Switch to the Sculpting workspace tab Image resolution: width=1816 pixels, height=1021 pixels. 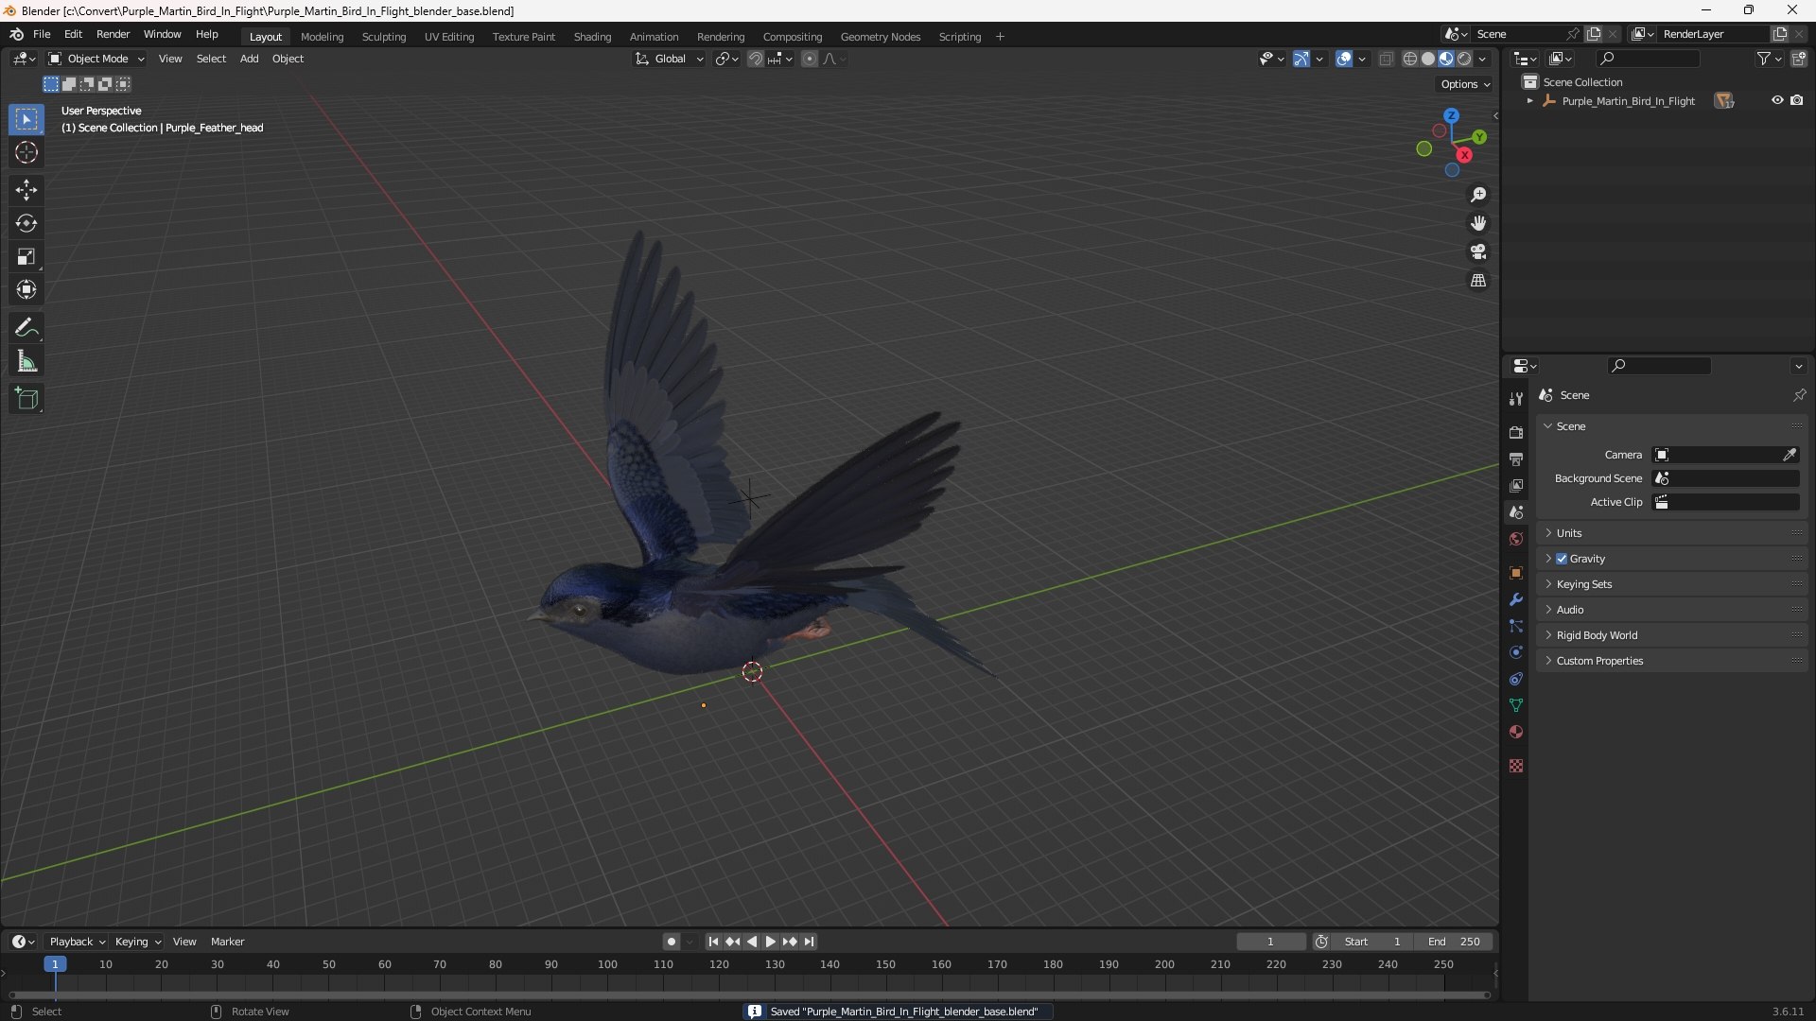click(x=384, y=37)
